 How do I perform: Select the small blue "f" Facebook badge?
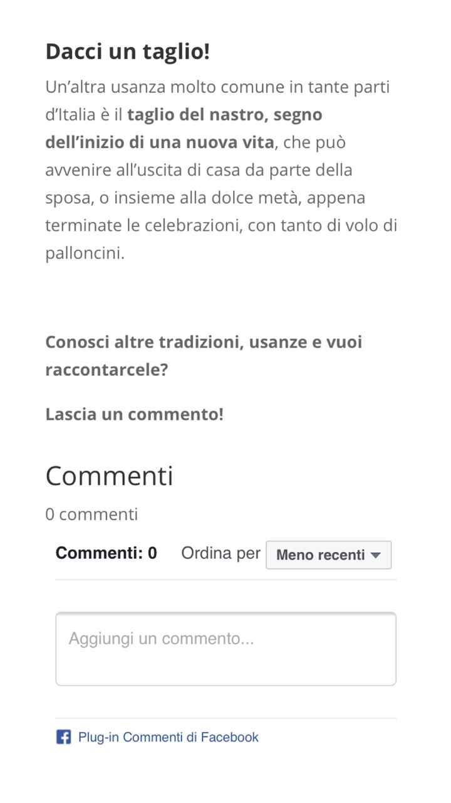[63, 737]
